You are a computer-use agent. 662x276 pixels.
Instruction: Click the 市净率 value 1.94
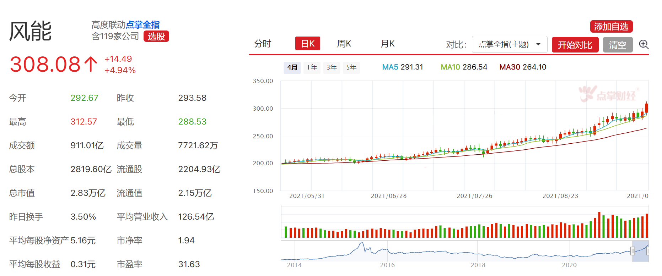click(186, 241)
